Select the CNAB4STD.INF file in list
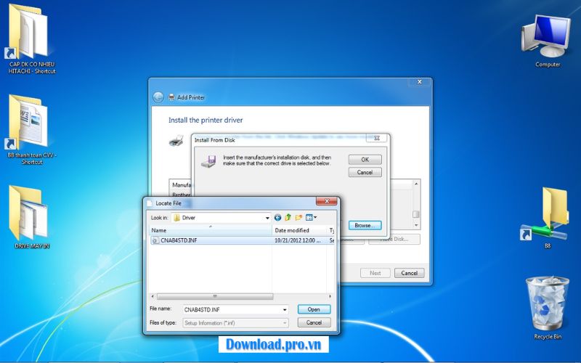Screen dimensions: 581x363 click(179, 240)
